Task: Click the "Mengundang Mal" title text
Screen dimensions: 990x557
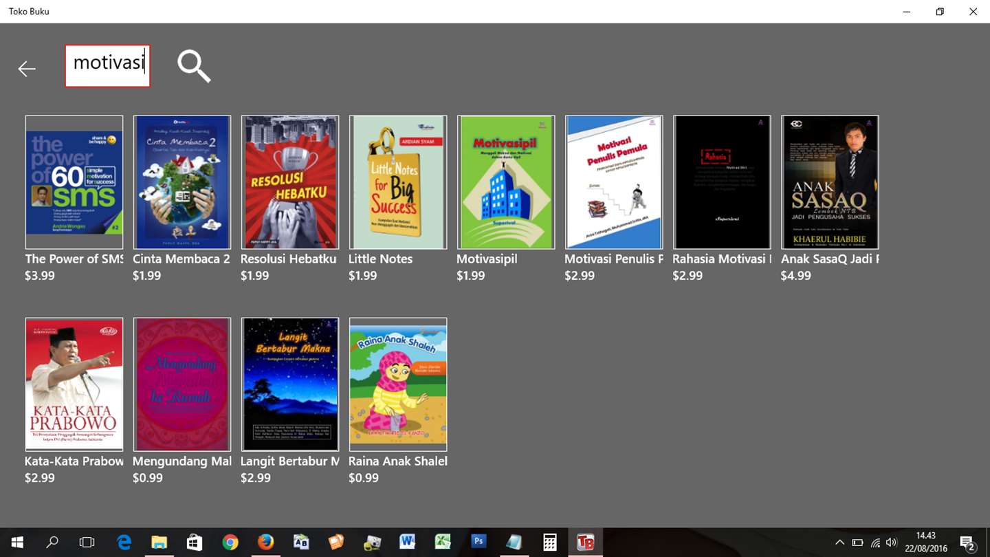Action: click(182, 461)
